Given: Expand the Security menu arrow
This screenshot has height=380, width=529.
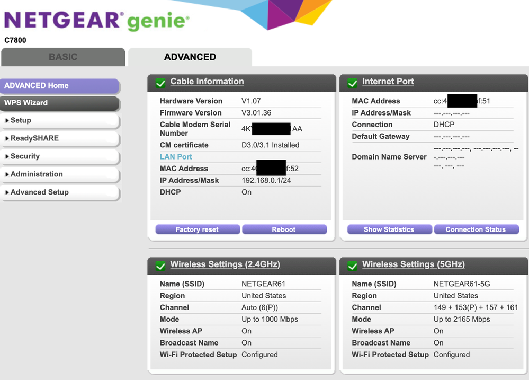Looking at the screenshot, I should coord(7,156).
